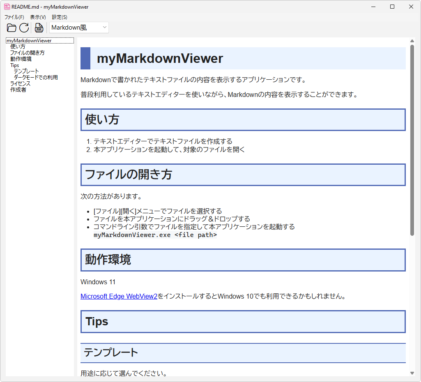Open a file with the folder icon
This screenshot has height=382, width=421.
click(12, 28)
